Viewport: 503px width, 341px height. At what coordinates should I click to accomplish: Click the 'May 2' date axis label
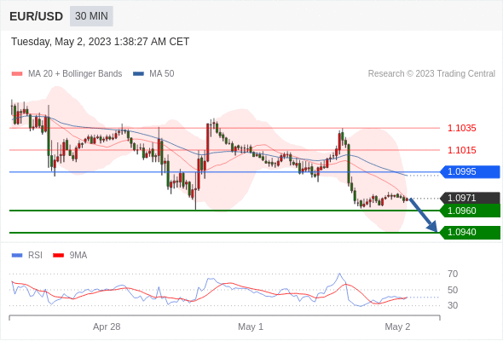click(397, 327)
